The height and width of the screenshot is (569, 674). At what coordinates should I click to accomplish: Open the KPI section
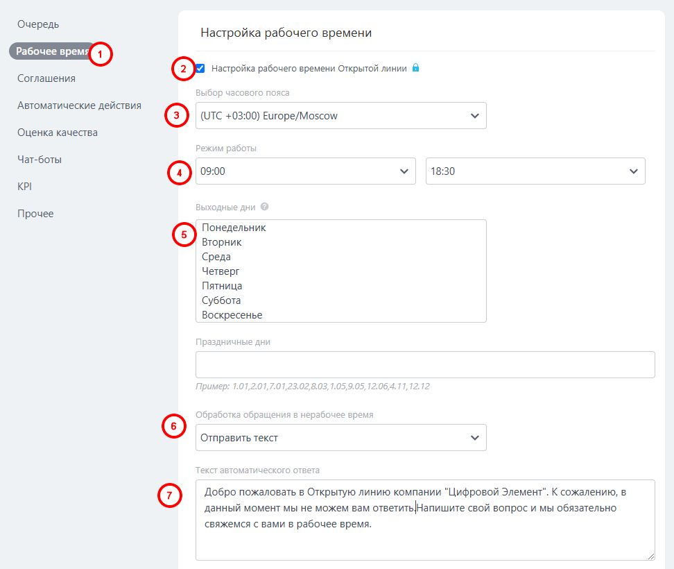click(x=25, y=187)
